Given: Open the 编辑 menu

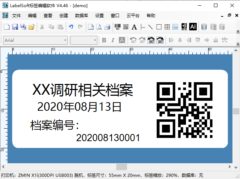Looking at the screenshot, I should [32, 16].
